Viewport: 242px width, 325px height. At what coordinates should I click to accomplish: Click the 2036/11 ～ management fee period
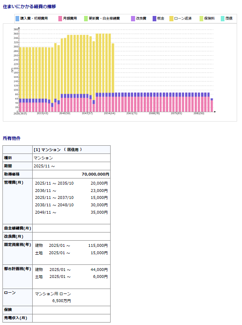click(46, 190)
